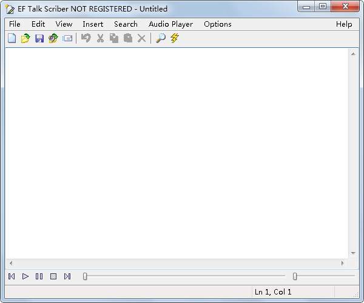Screen dimensions: 364x303
Task: Click the scissors Cut icon
Action: [x=100, y=38]
